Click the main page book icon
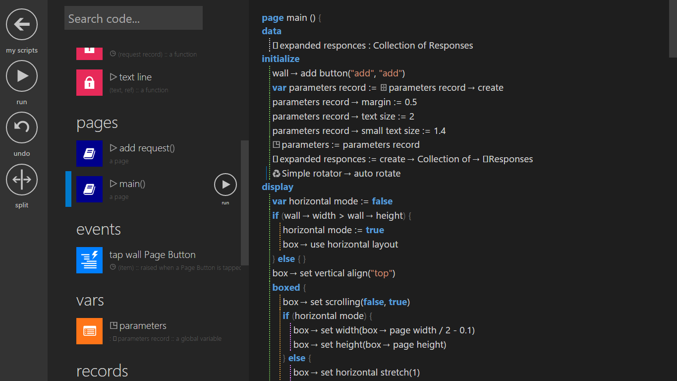The height and width of the screenshot is (381, 677). tap(89, 189)
